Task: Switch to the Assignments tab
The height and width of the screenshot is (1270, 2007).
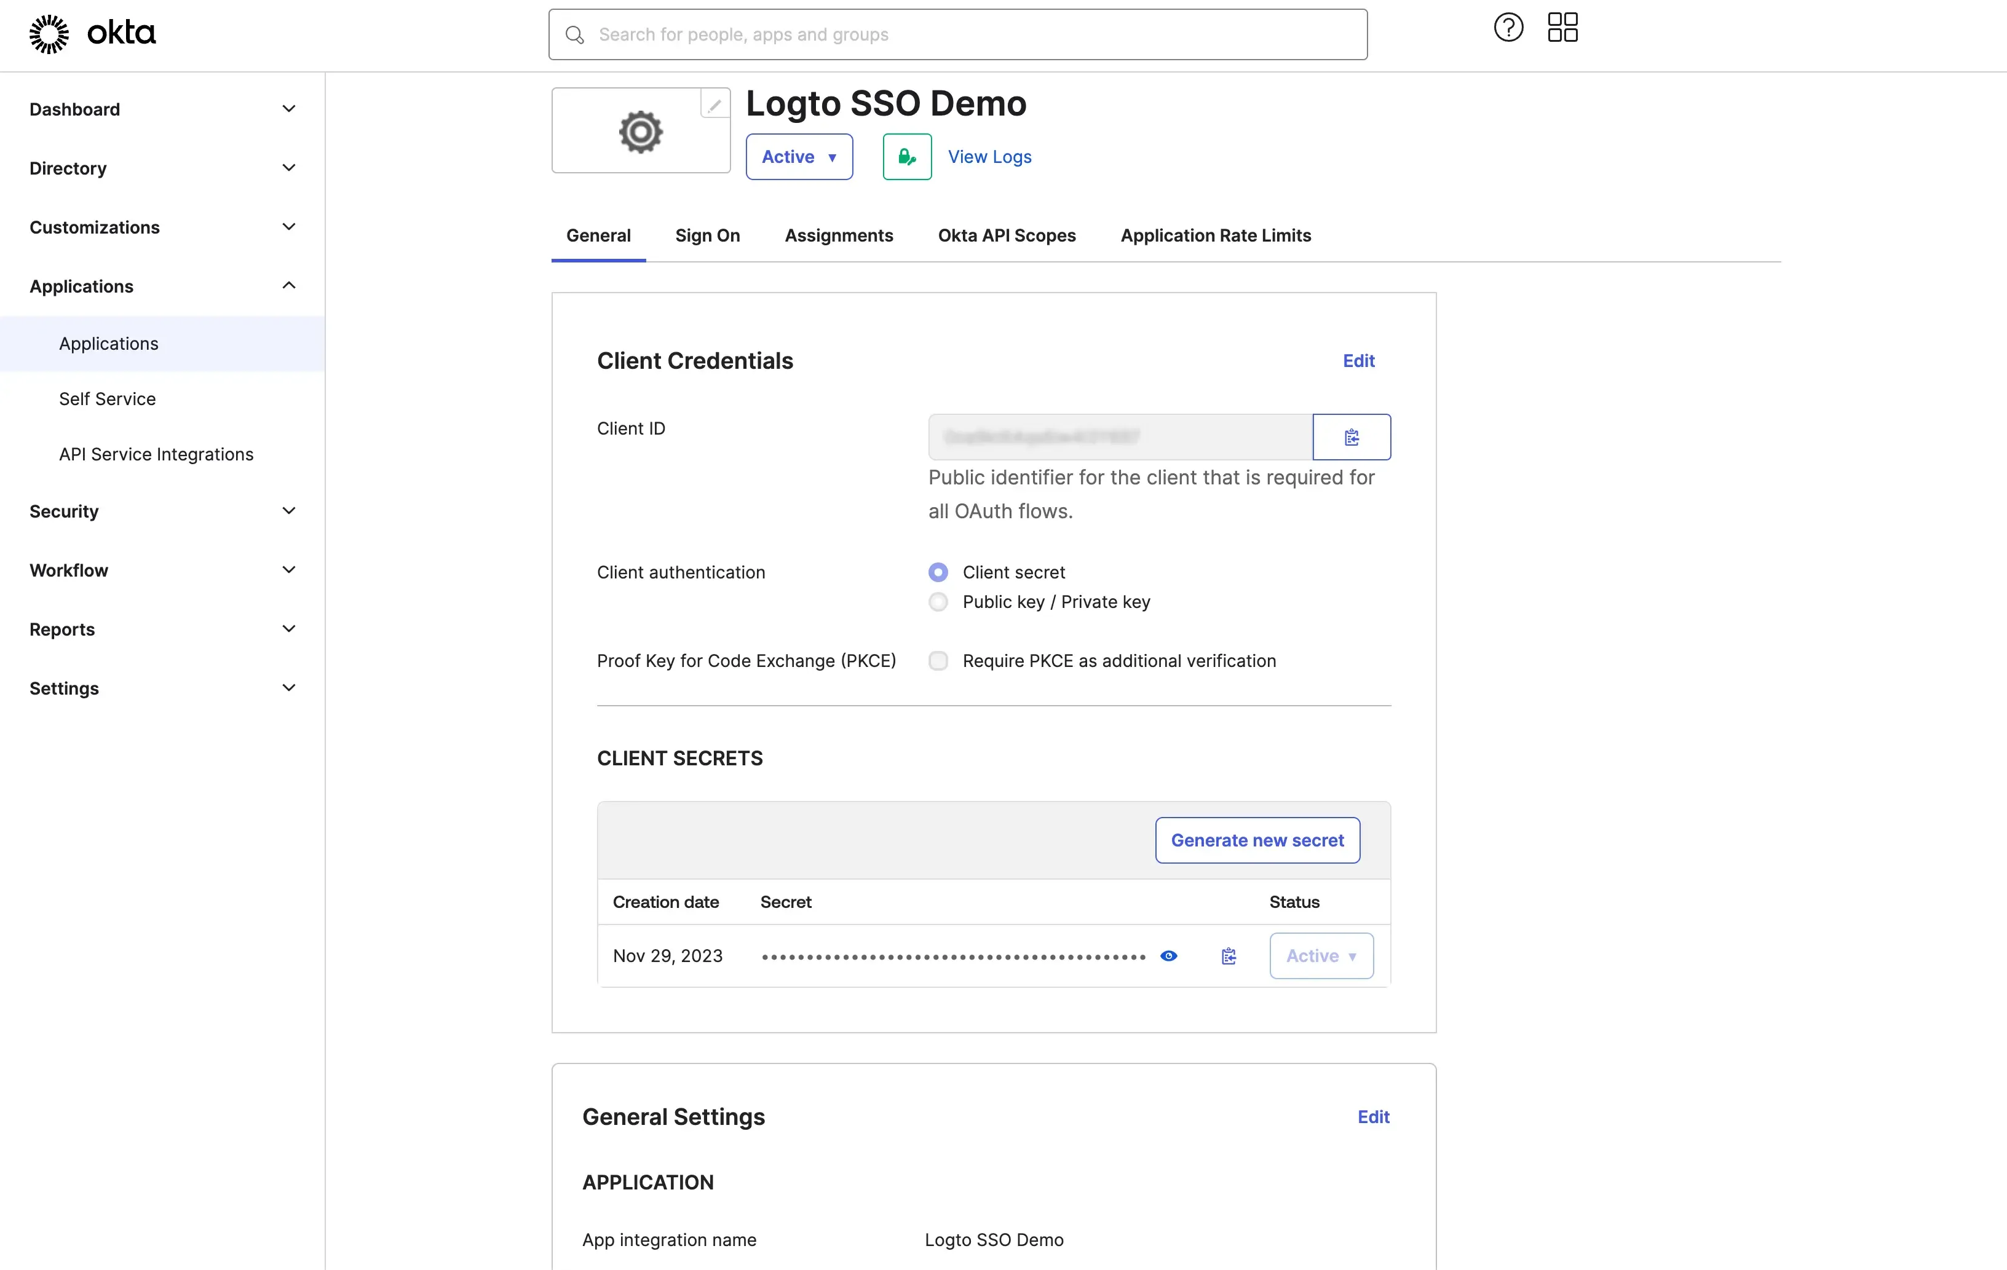Action: coord(838,235)
